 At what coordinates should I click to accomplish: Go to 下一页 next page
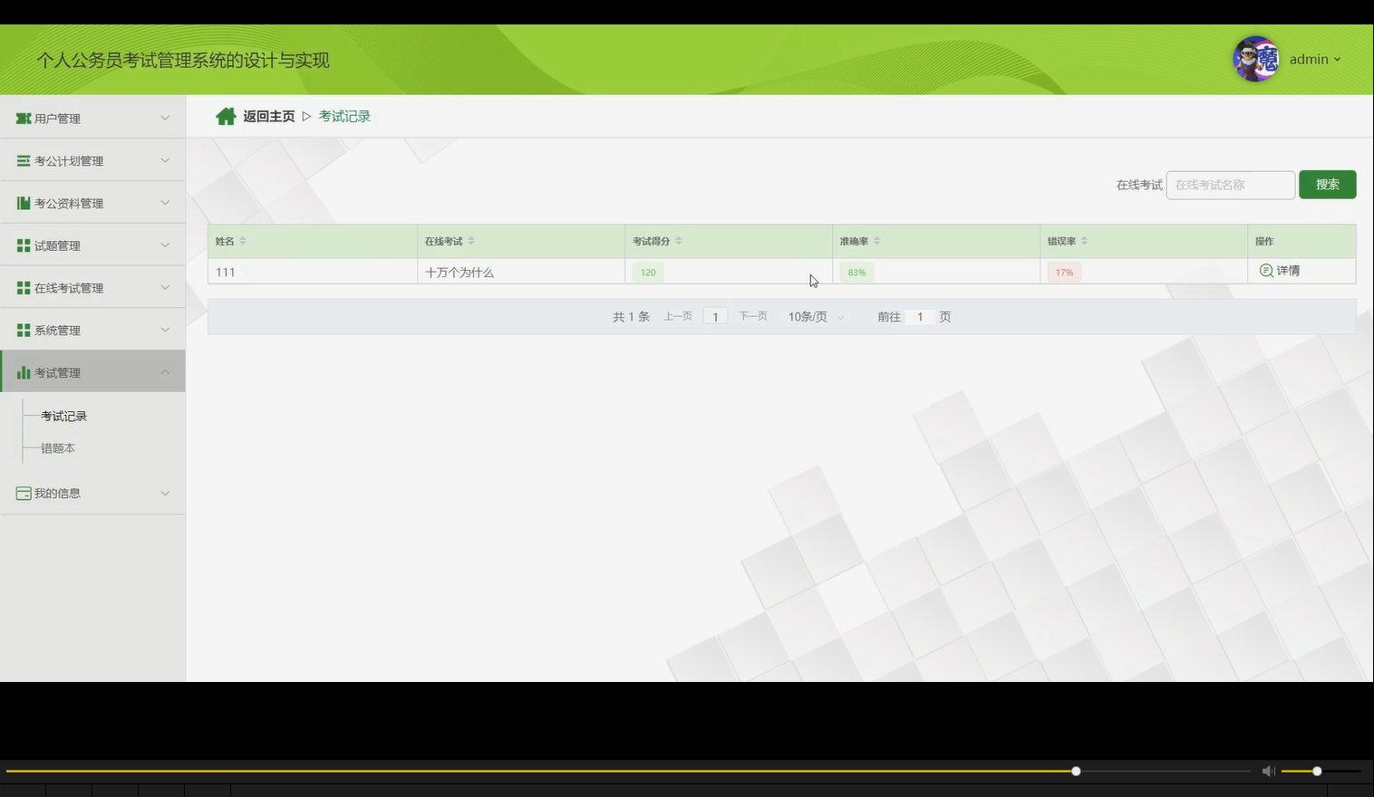click(x=753, y=316)
